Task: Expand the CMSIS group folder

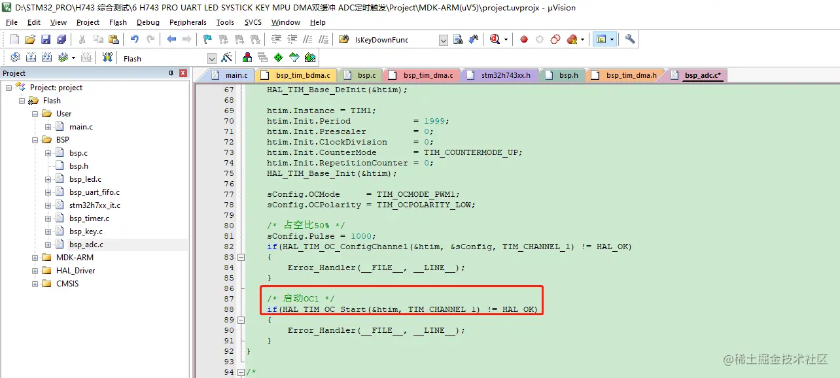Action: [35, 284]
